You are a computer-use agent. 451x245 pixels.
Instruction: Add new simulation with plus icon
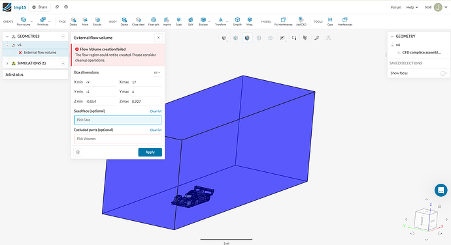coord(63,63)
